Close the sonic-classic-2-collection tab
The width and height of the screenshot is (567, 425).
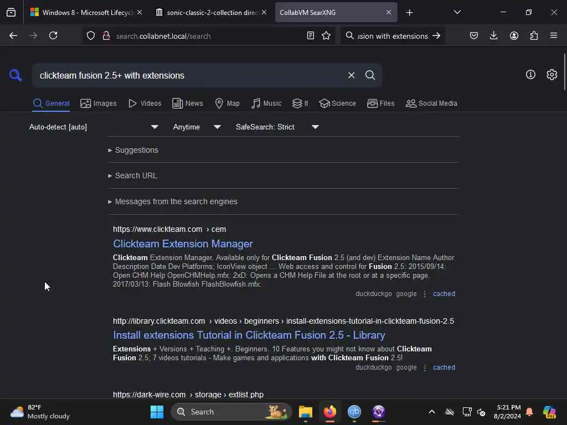click(264, 12)
